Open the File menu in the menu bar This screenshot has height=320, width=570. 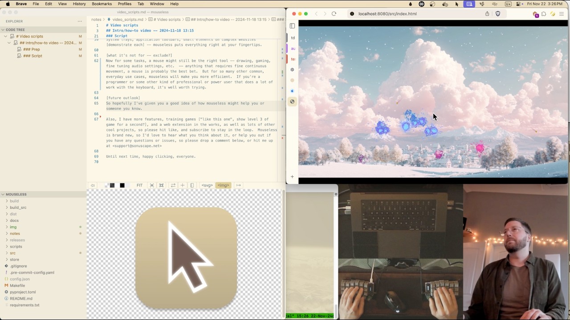click(36, 4)
